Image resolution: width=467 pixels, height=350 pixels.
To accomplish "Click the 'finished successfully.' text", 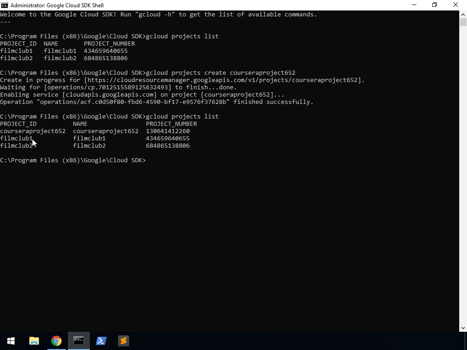I will [273, 102].
